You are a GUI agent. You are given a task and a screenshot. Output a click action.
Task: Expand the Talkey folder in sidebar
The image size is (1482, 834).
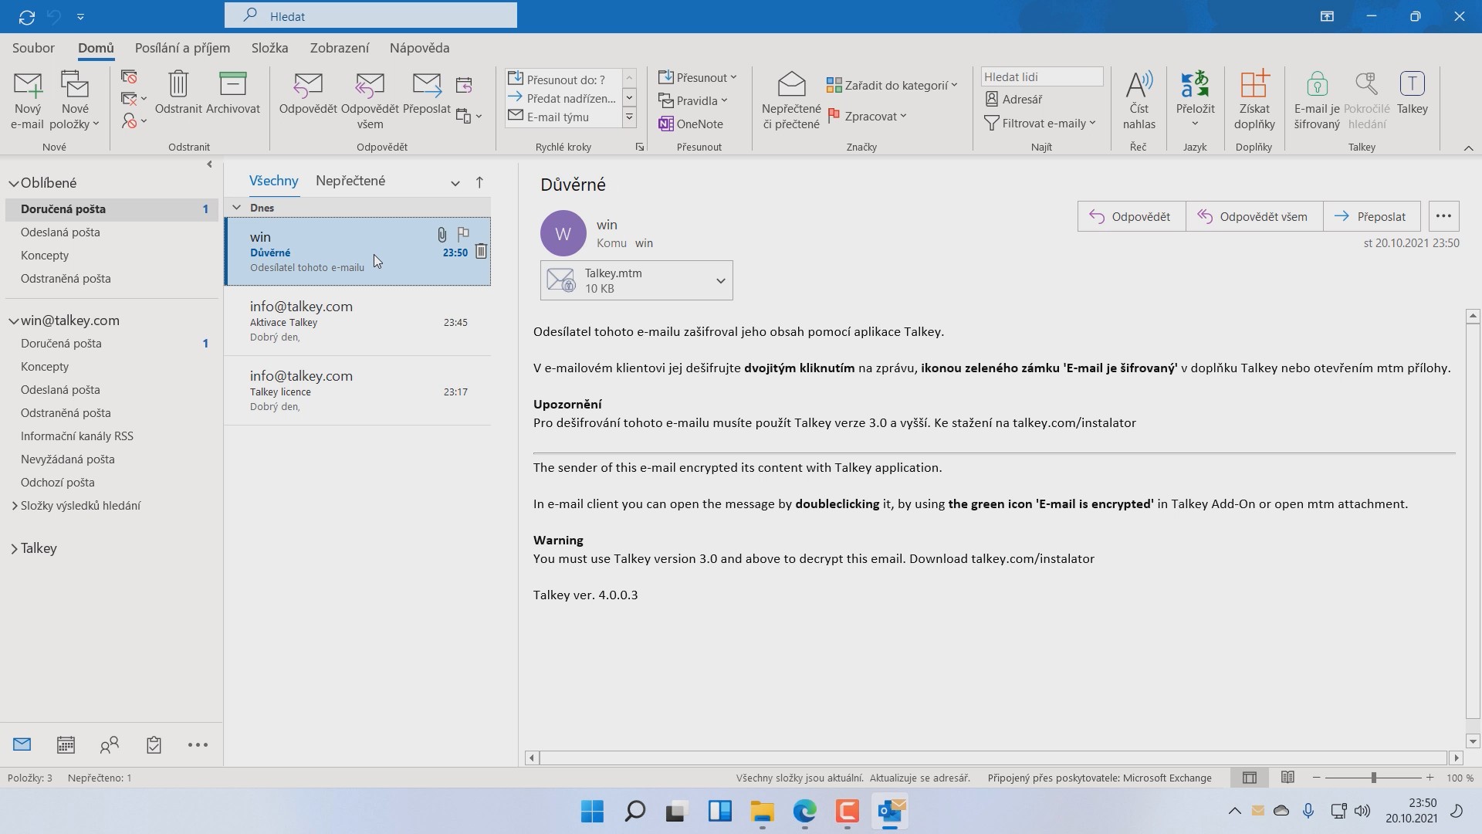tap(14, 548)
